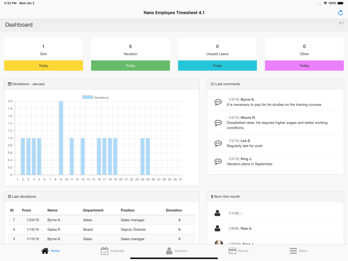Click the person icon beside Rise A.
Viewport: 348px width, 261px height.
pyautogui.click(x=217, y=228)
